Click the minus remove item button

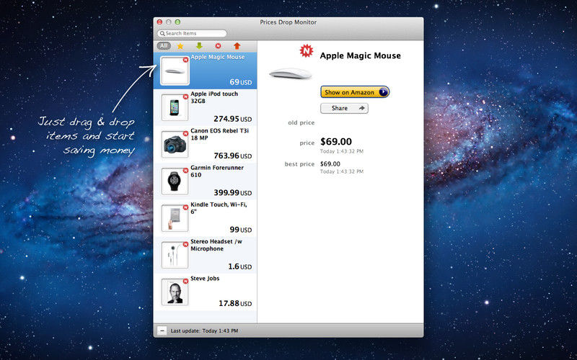point(162,330)
